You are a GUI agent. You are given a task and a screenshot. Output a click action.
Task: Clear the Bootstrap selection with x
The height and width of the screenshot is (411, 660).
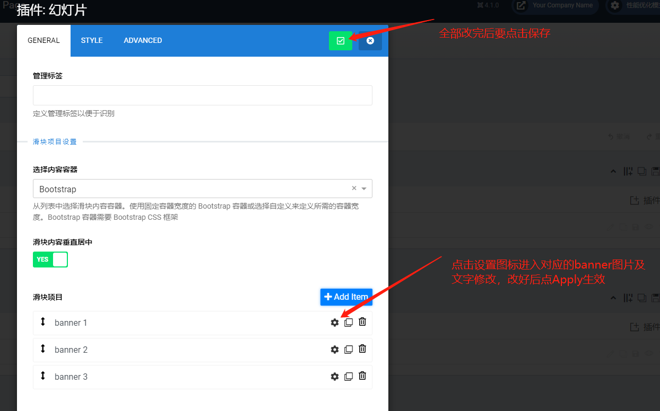pyautogui.click(x=354, y=189)
